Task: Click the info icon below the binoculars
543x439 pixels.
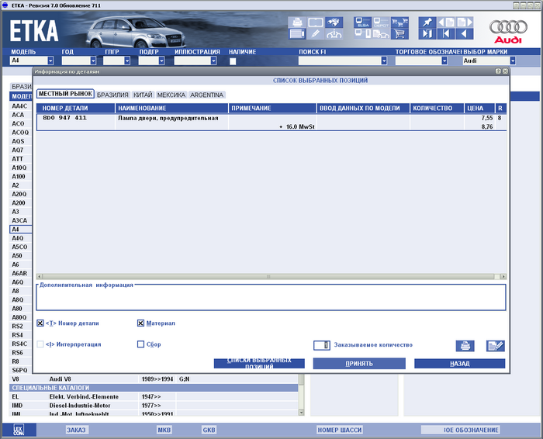Action: coord(334,34)
